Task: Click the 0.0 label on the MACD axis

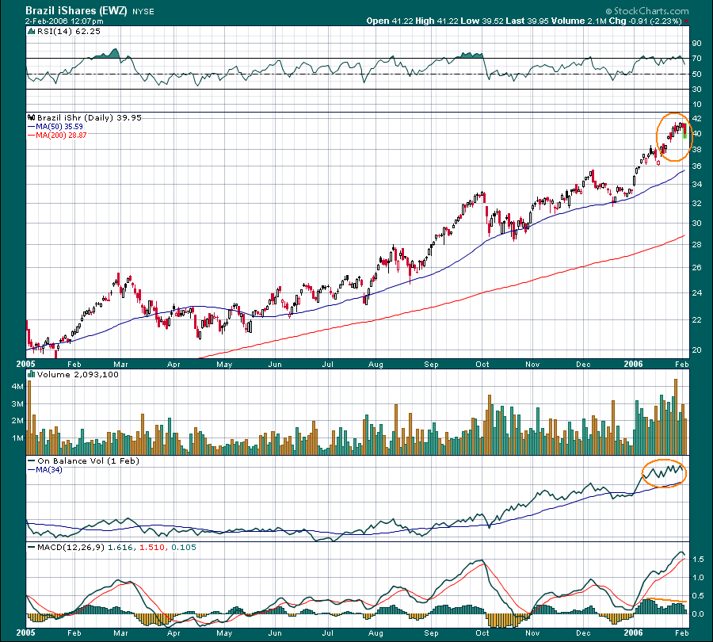Action: coord(699,613)
